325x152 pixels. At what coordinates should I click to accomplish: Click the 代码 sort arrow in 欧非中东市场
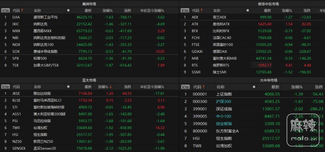coord(202,11)
